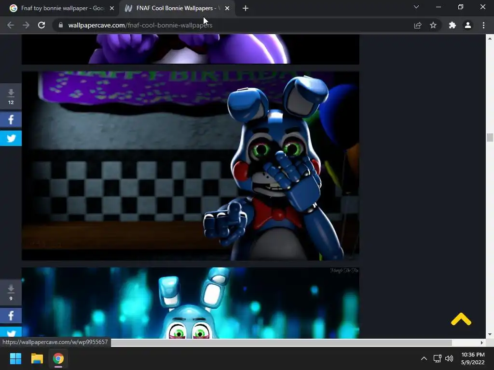Launch File Explorer from the taskbar
This screenshot has width=494, height=370.
[x=37, y=358]
